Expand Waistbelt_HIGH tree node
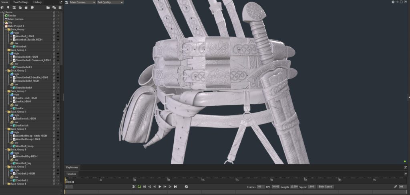Screen dimensions: 410x195 pyautogui.click(x=11, y=36)
